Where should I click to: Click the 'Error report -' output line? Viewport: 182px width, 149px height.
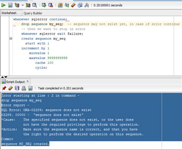15,105
